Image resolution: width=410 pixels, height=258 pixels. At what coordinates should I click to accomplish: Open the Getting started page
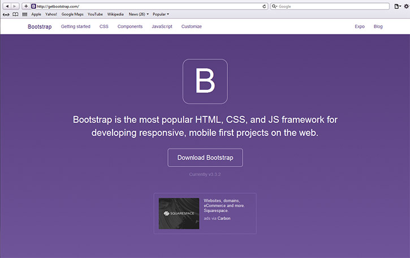pyautogui.click(x=76, y=27)
